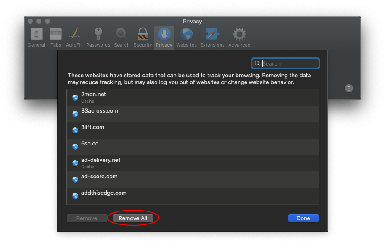Focus the website data Search field
Image resolution: width=385 pixels, height=243 pixels.
285,63
